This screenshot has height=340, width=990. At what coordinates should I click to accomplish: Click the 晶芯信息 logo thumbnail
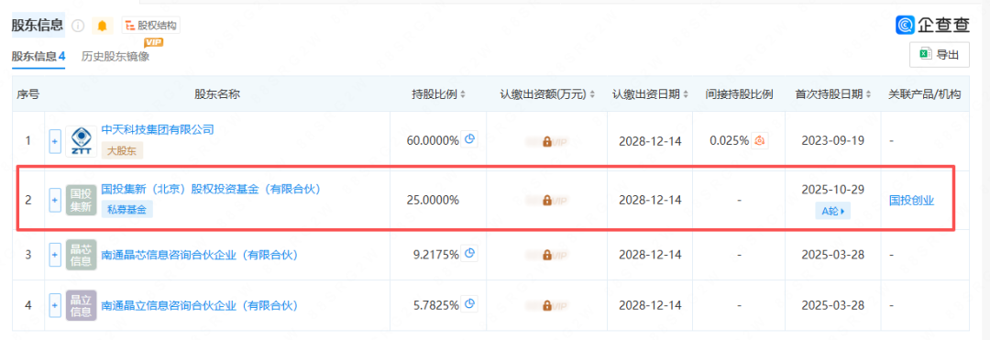point(82,255)
